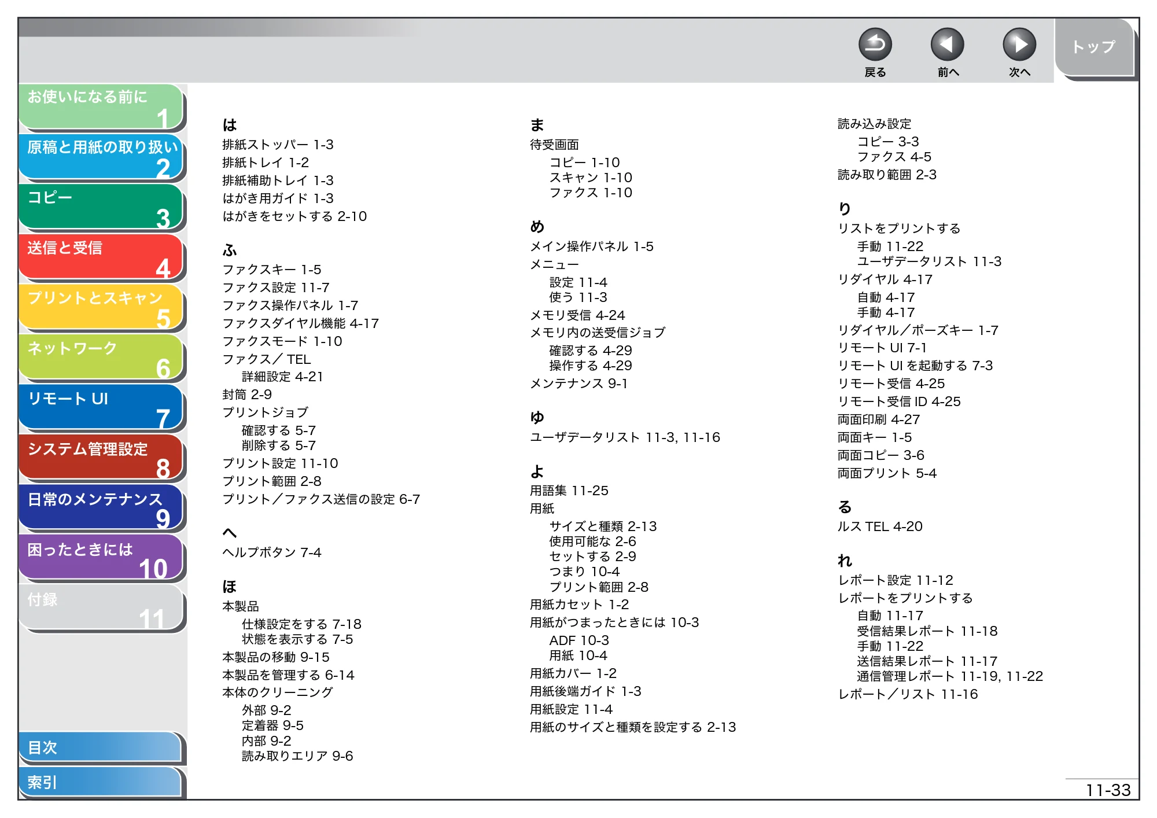
Task: Click リモート UI を起動する 7-3
Action: (915, 366)
